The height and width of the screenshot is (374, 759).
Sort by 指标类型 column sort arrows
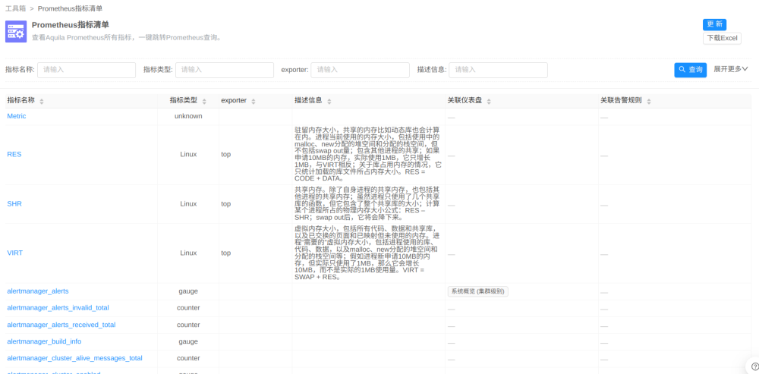(204, 101)
